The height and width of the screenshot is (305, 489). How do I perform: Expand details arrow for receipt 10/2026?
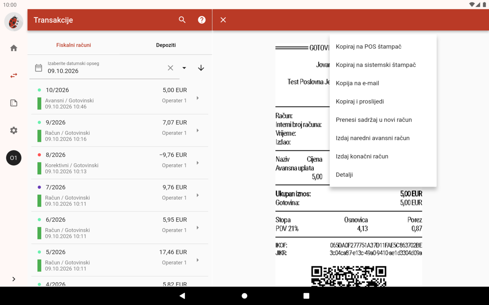[x=198, y=98]
